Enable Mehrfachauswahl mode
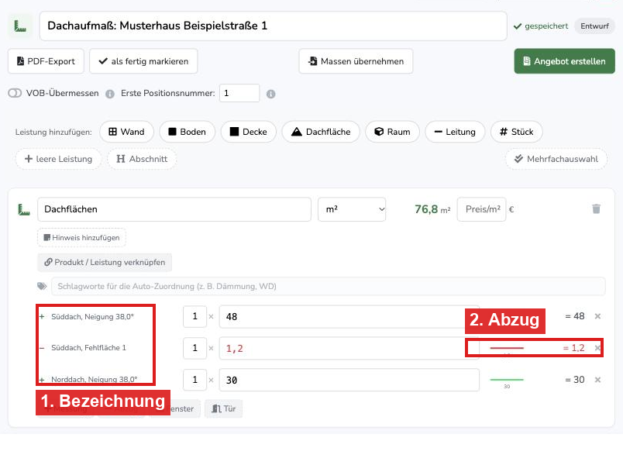This screenshot has height=465, width=623. coord(556,159)
